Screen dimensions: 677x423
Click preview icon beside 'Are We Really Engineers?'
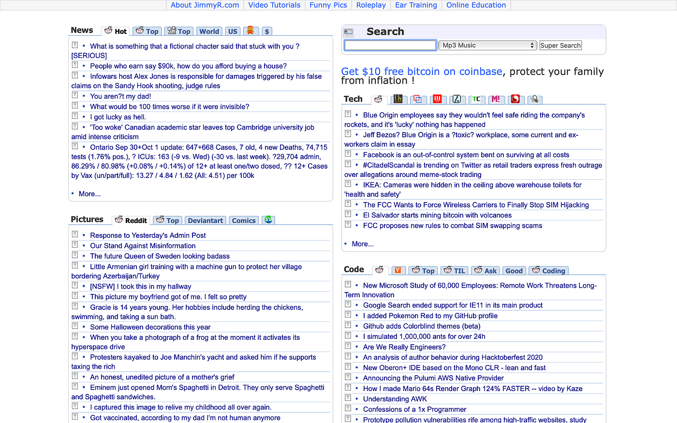point(348,346)
